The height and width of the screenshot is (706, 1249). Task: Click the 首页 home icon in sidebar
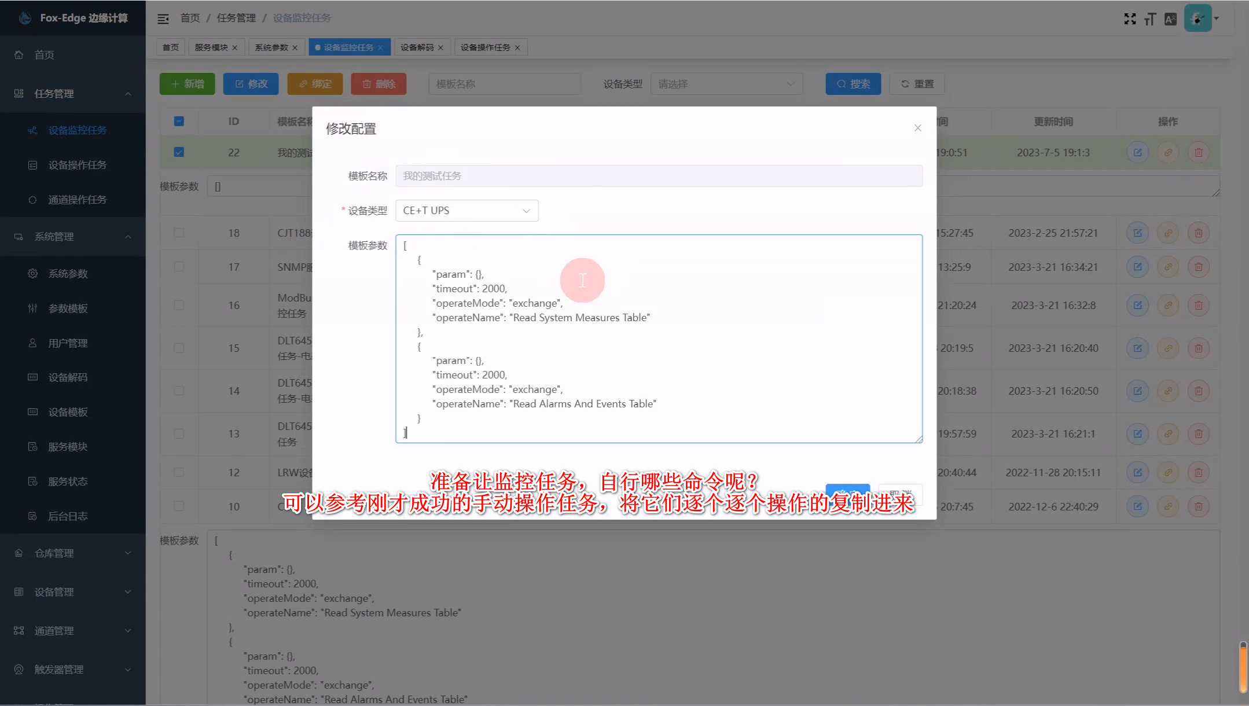19,55
